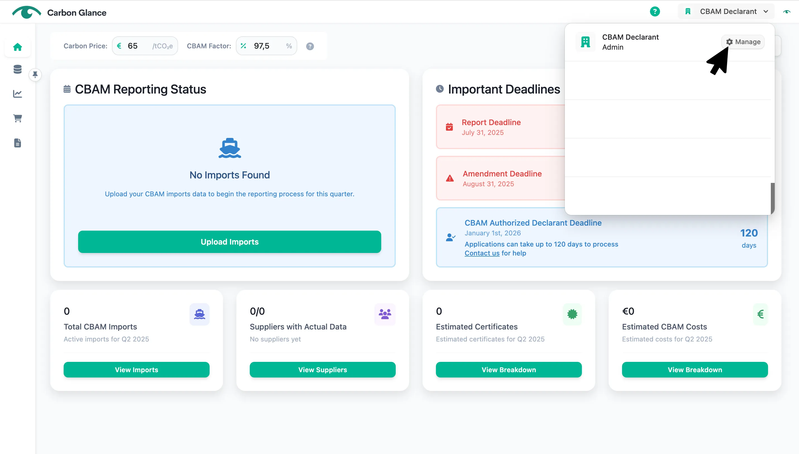Click View Breakdown under Estimated CBAM Costs
Image resolution: width=799 pixels, height=454 pixels.
coord(695,370)
